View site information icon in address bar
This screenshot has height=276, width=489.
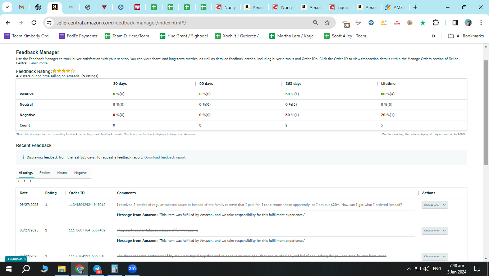pos(50,23)
